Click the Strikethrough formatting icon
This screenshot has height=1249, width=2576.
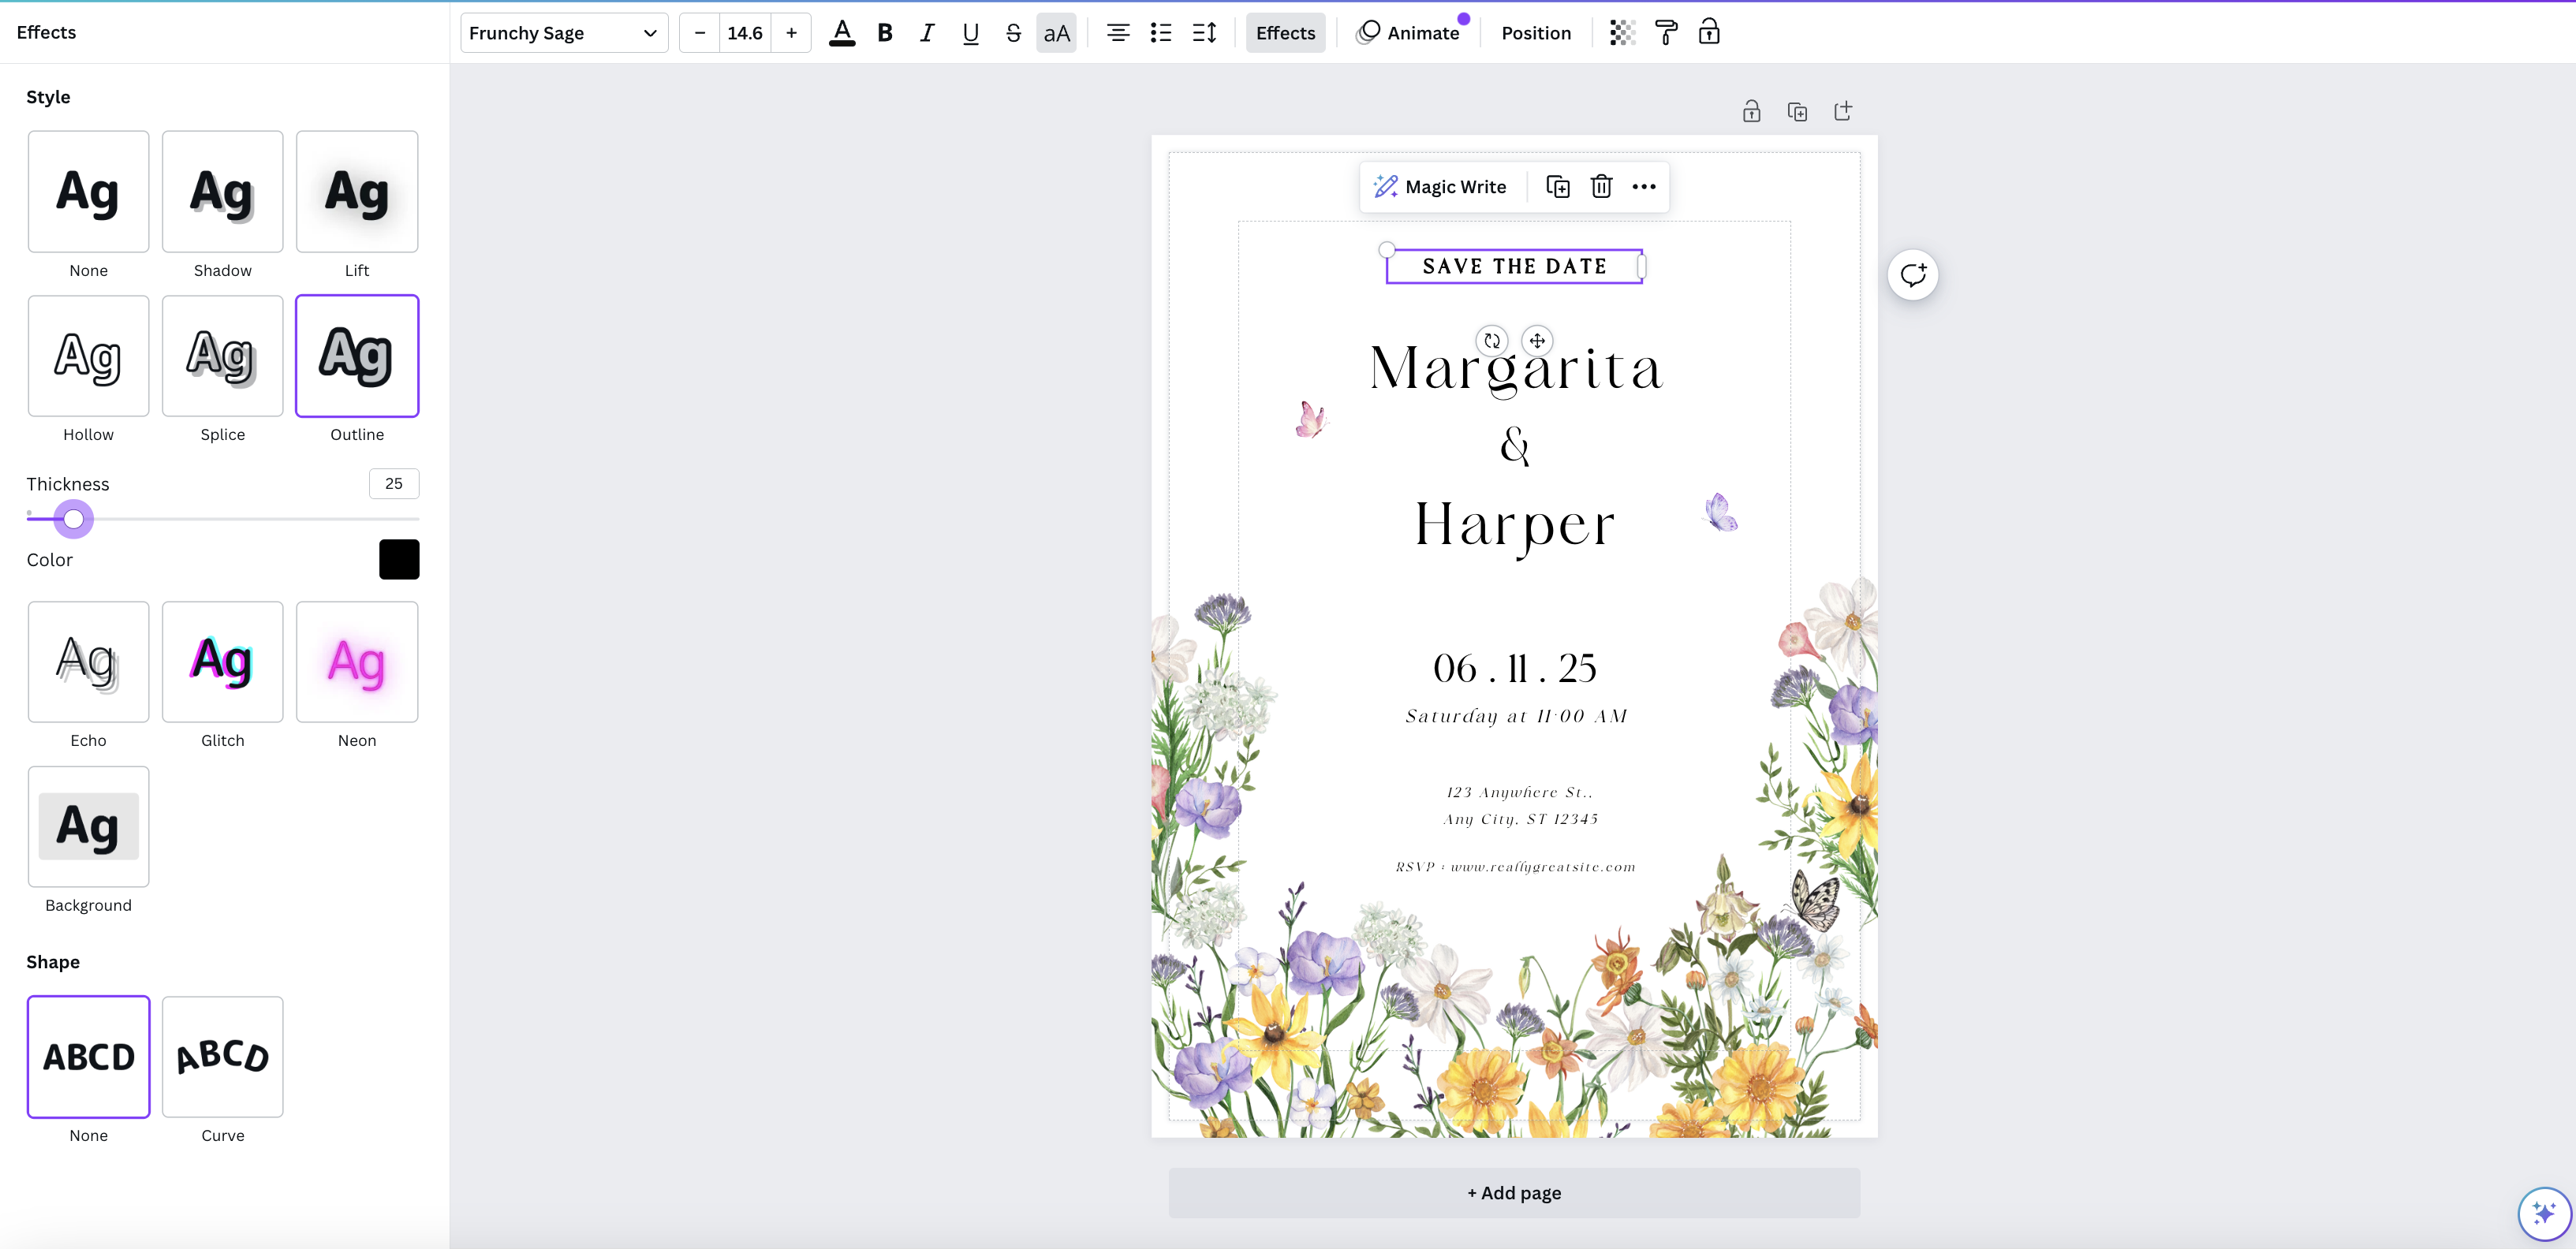1014,33
